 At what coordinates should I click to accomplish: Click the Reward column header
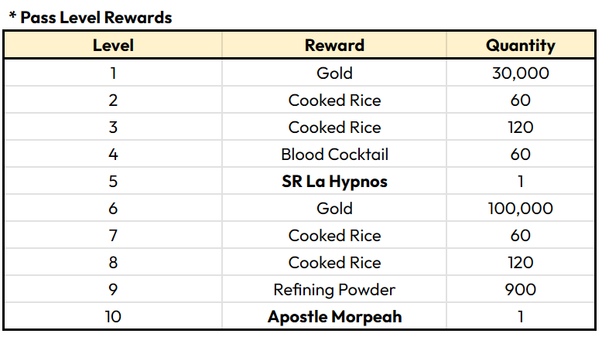pos(334,46)
